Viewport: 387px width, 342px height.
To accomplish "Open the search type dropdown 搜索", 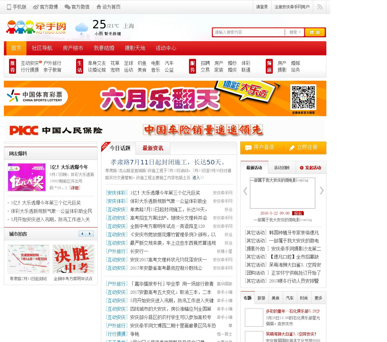I will [295, 32].
